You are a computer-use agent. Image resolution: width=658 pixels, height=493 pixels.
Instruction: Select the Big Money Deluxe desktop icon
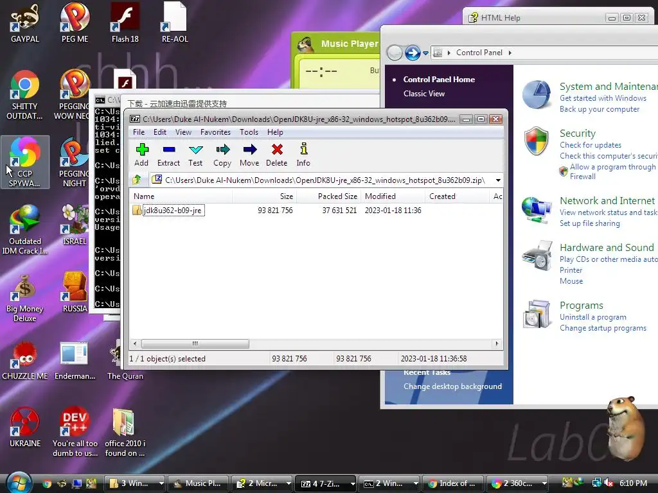pyautogui.click(x=25, y=298)
